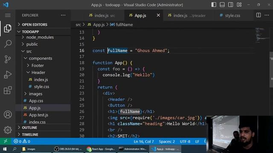Expand the Footer folder
273x153 pixels.
pyautogui.click(x=43, y=65)
